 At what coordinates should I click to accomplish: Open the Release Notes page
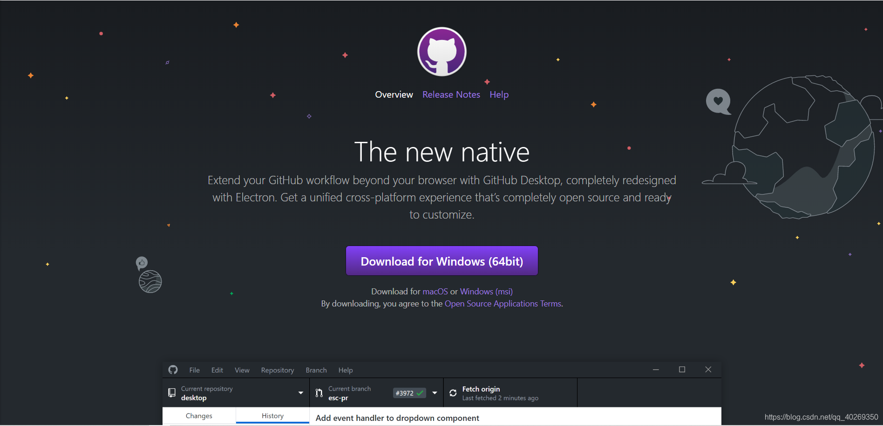click(451, 94)
